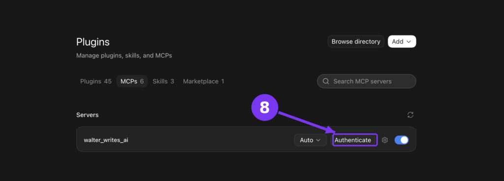Open settings gear for walter_writes_ai server
Screen dimensions: 504x181
point(385,140)
